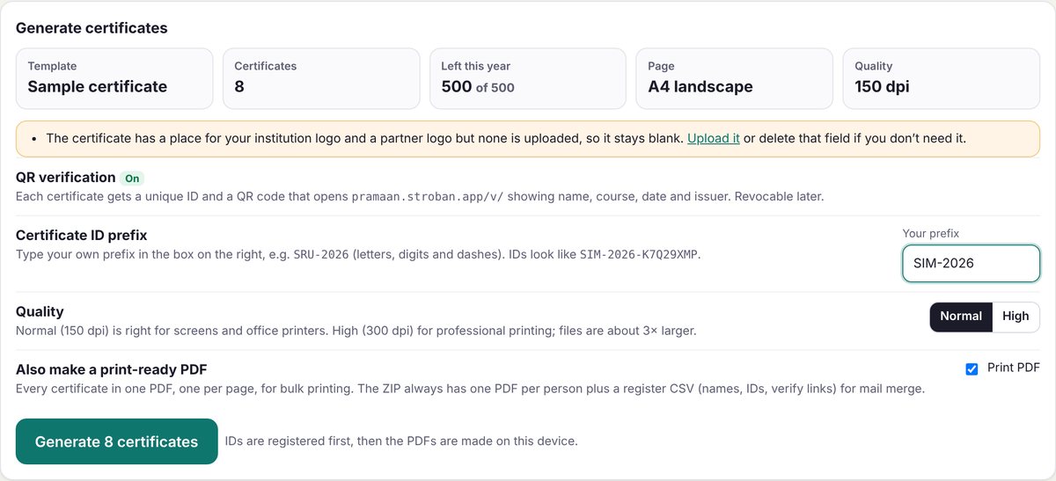This screenshot has height=481, width=1056.
Task: Click the Quality section heading
Action: [x=40, y=311]
